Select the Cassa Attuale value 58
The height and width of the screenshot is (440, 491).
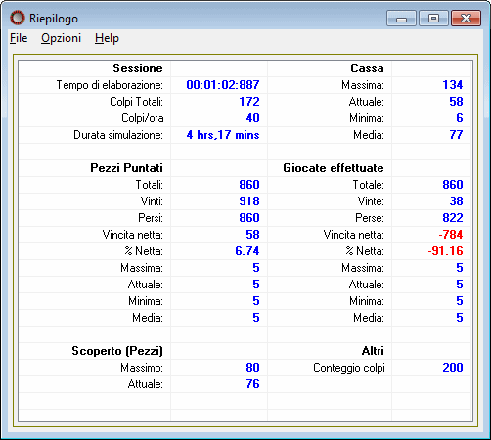coord(456,102)
